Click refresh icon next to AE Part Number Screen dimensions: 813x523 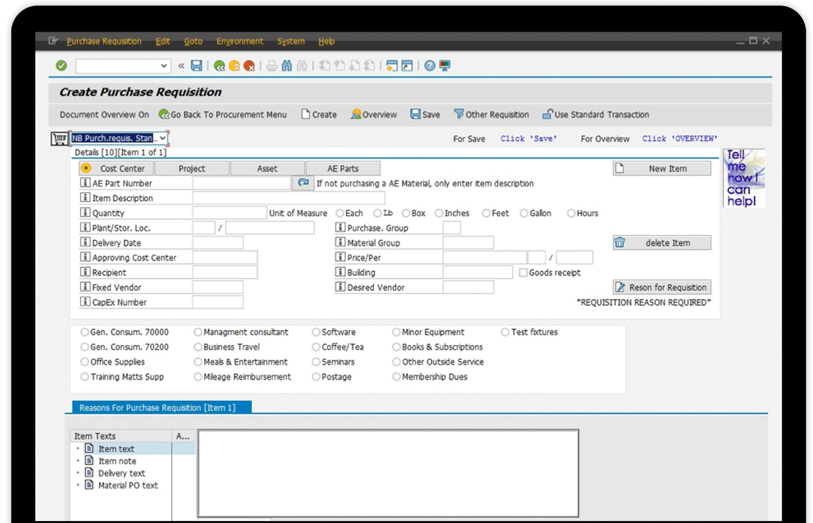tap(302, 183)
